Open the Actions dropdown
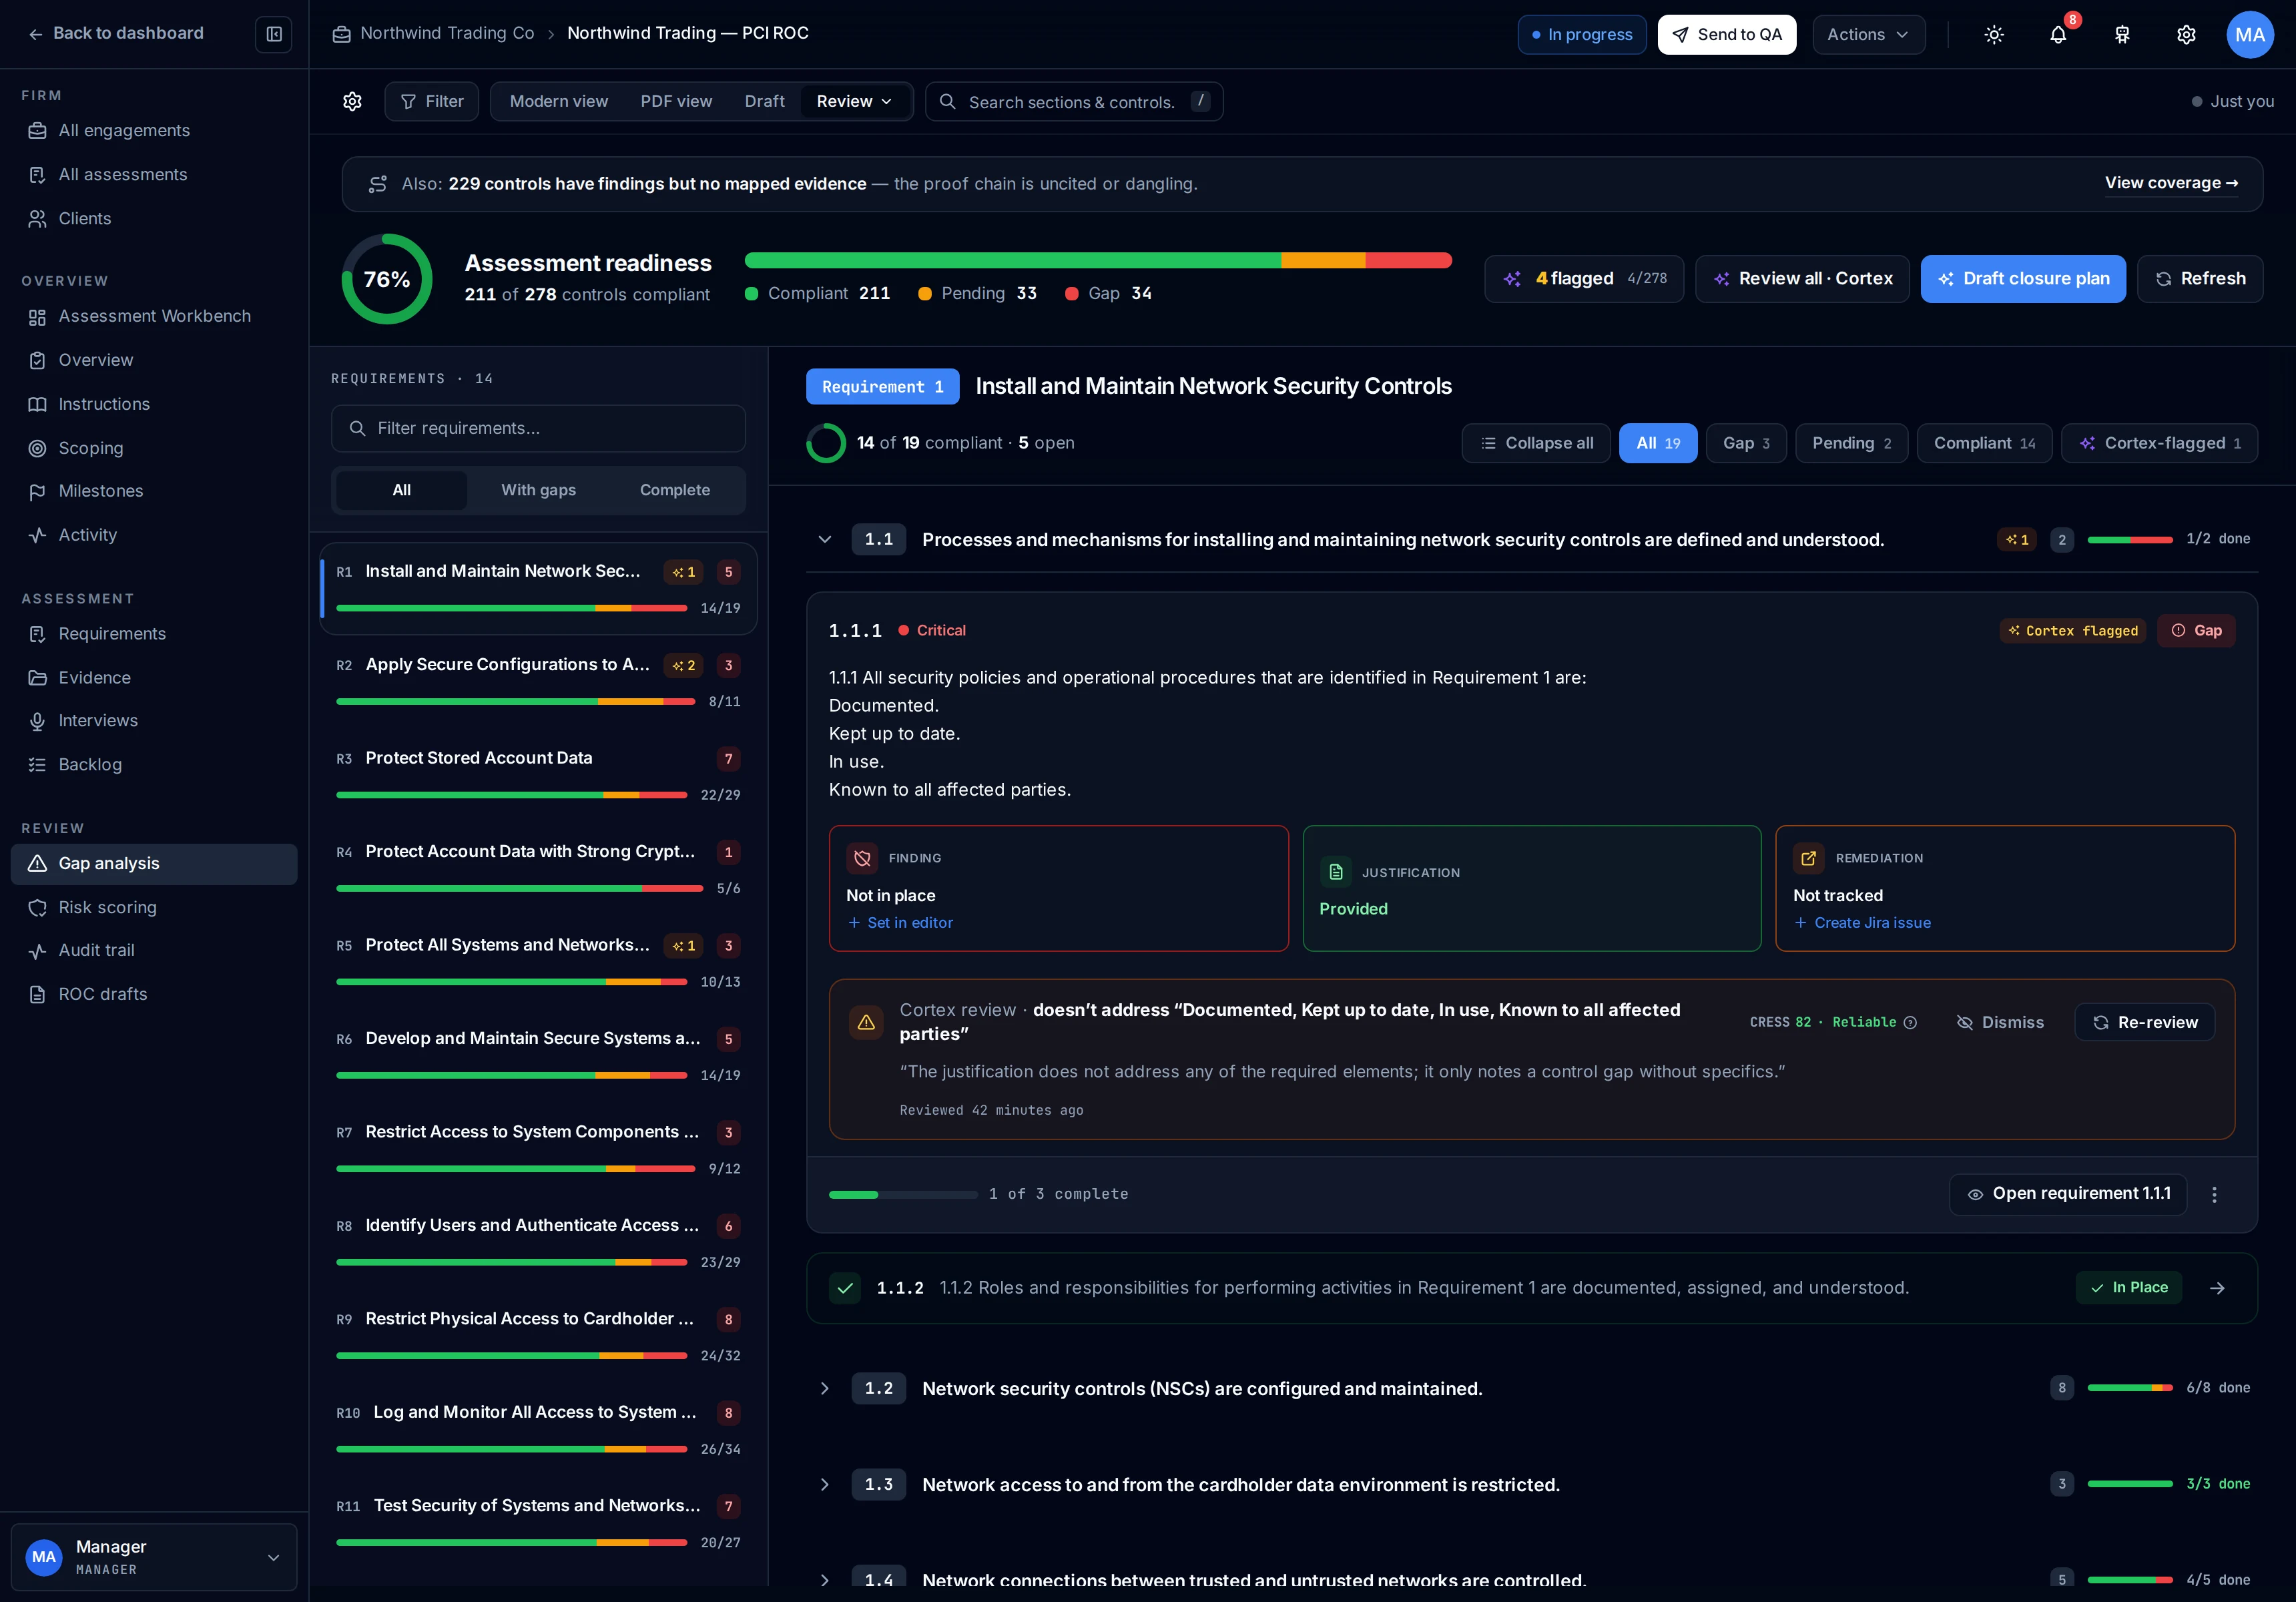Image resolution: width=2296 pixels, height=1602 pixels. tap(1868, 34)
